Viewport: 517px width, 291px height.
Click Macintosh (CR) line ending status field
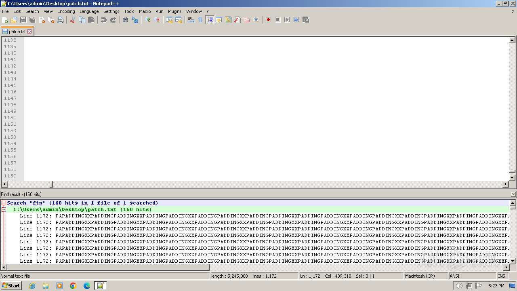[x=426, y=276]
